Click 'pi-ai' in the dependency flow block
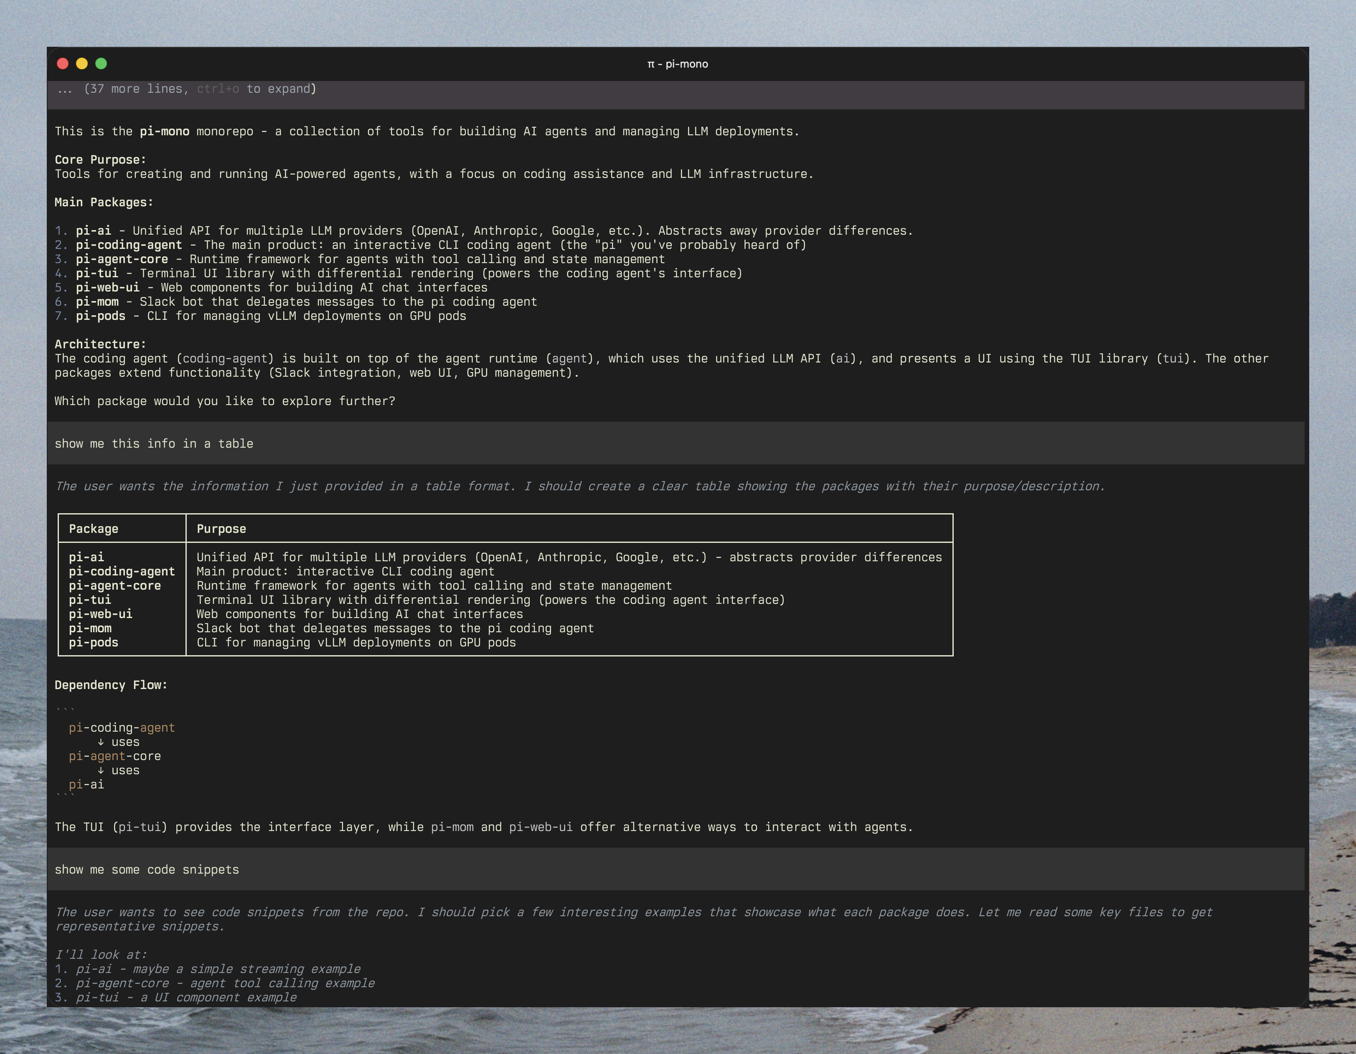Viewport: 1356px width, 1054px height. [86, 785]
